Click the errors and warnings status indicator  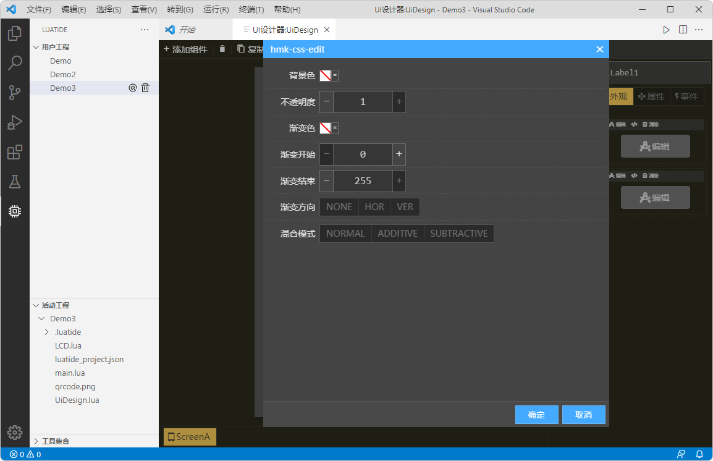[25, 454]
